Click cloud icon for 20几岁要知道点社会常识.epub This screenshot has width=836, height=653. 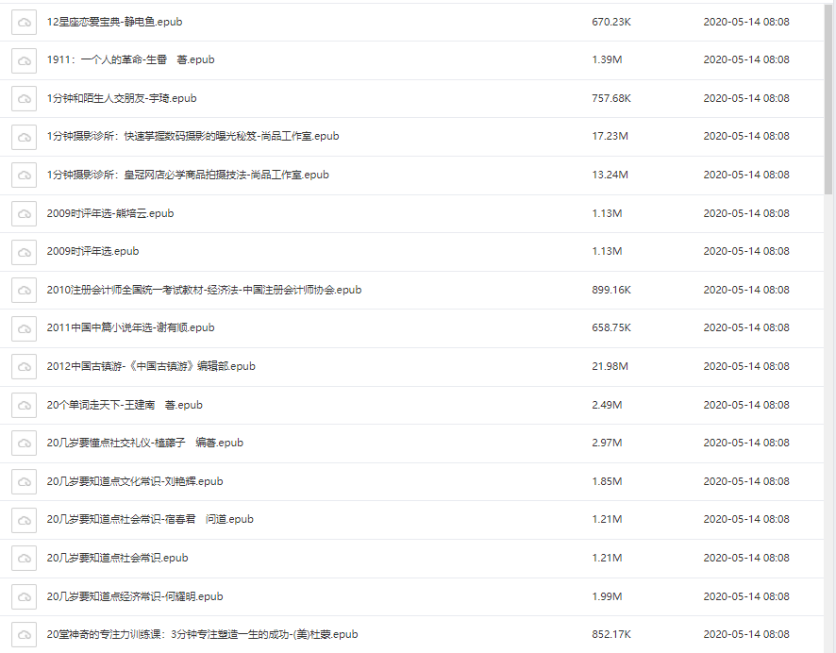pyautogui.click(x=24, y=558)
